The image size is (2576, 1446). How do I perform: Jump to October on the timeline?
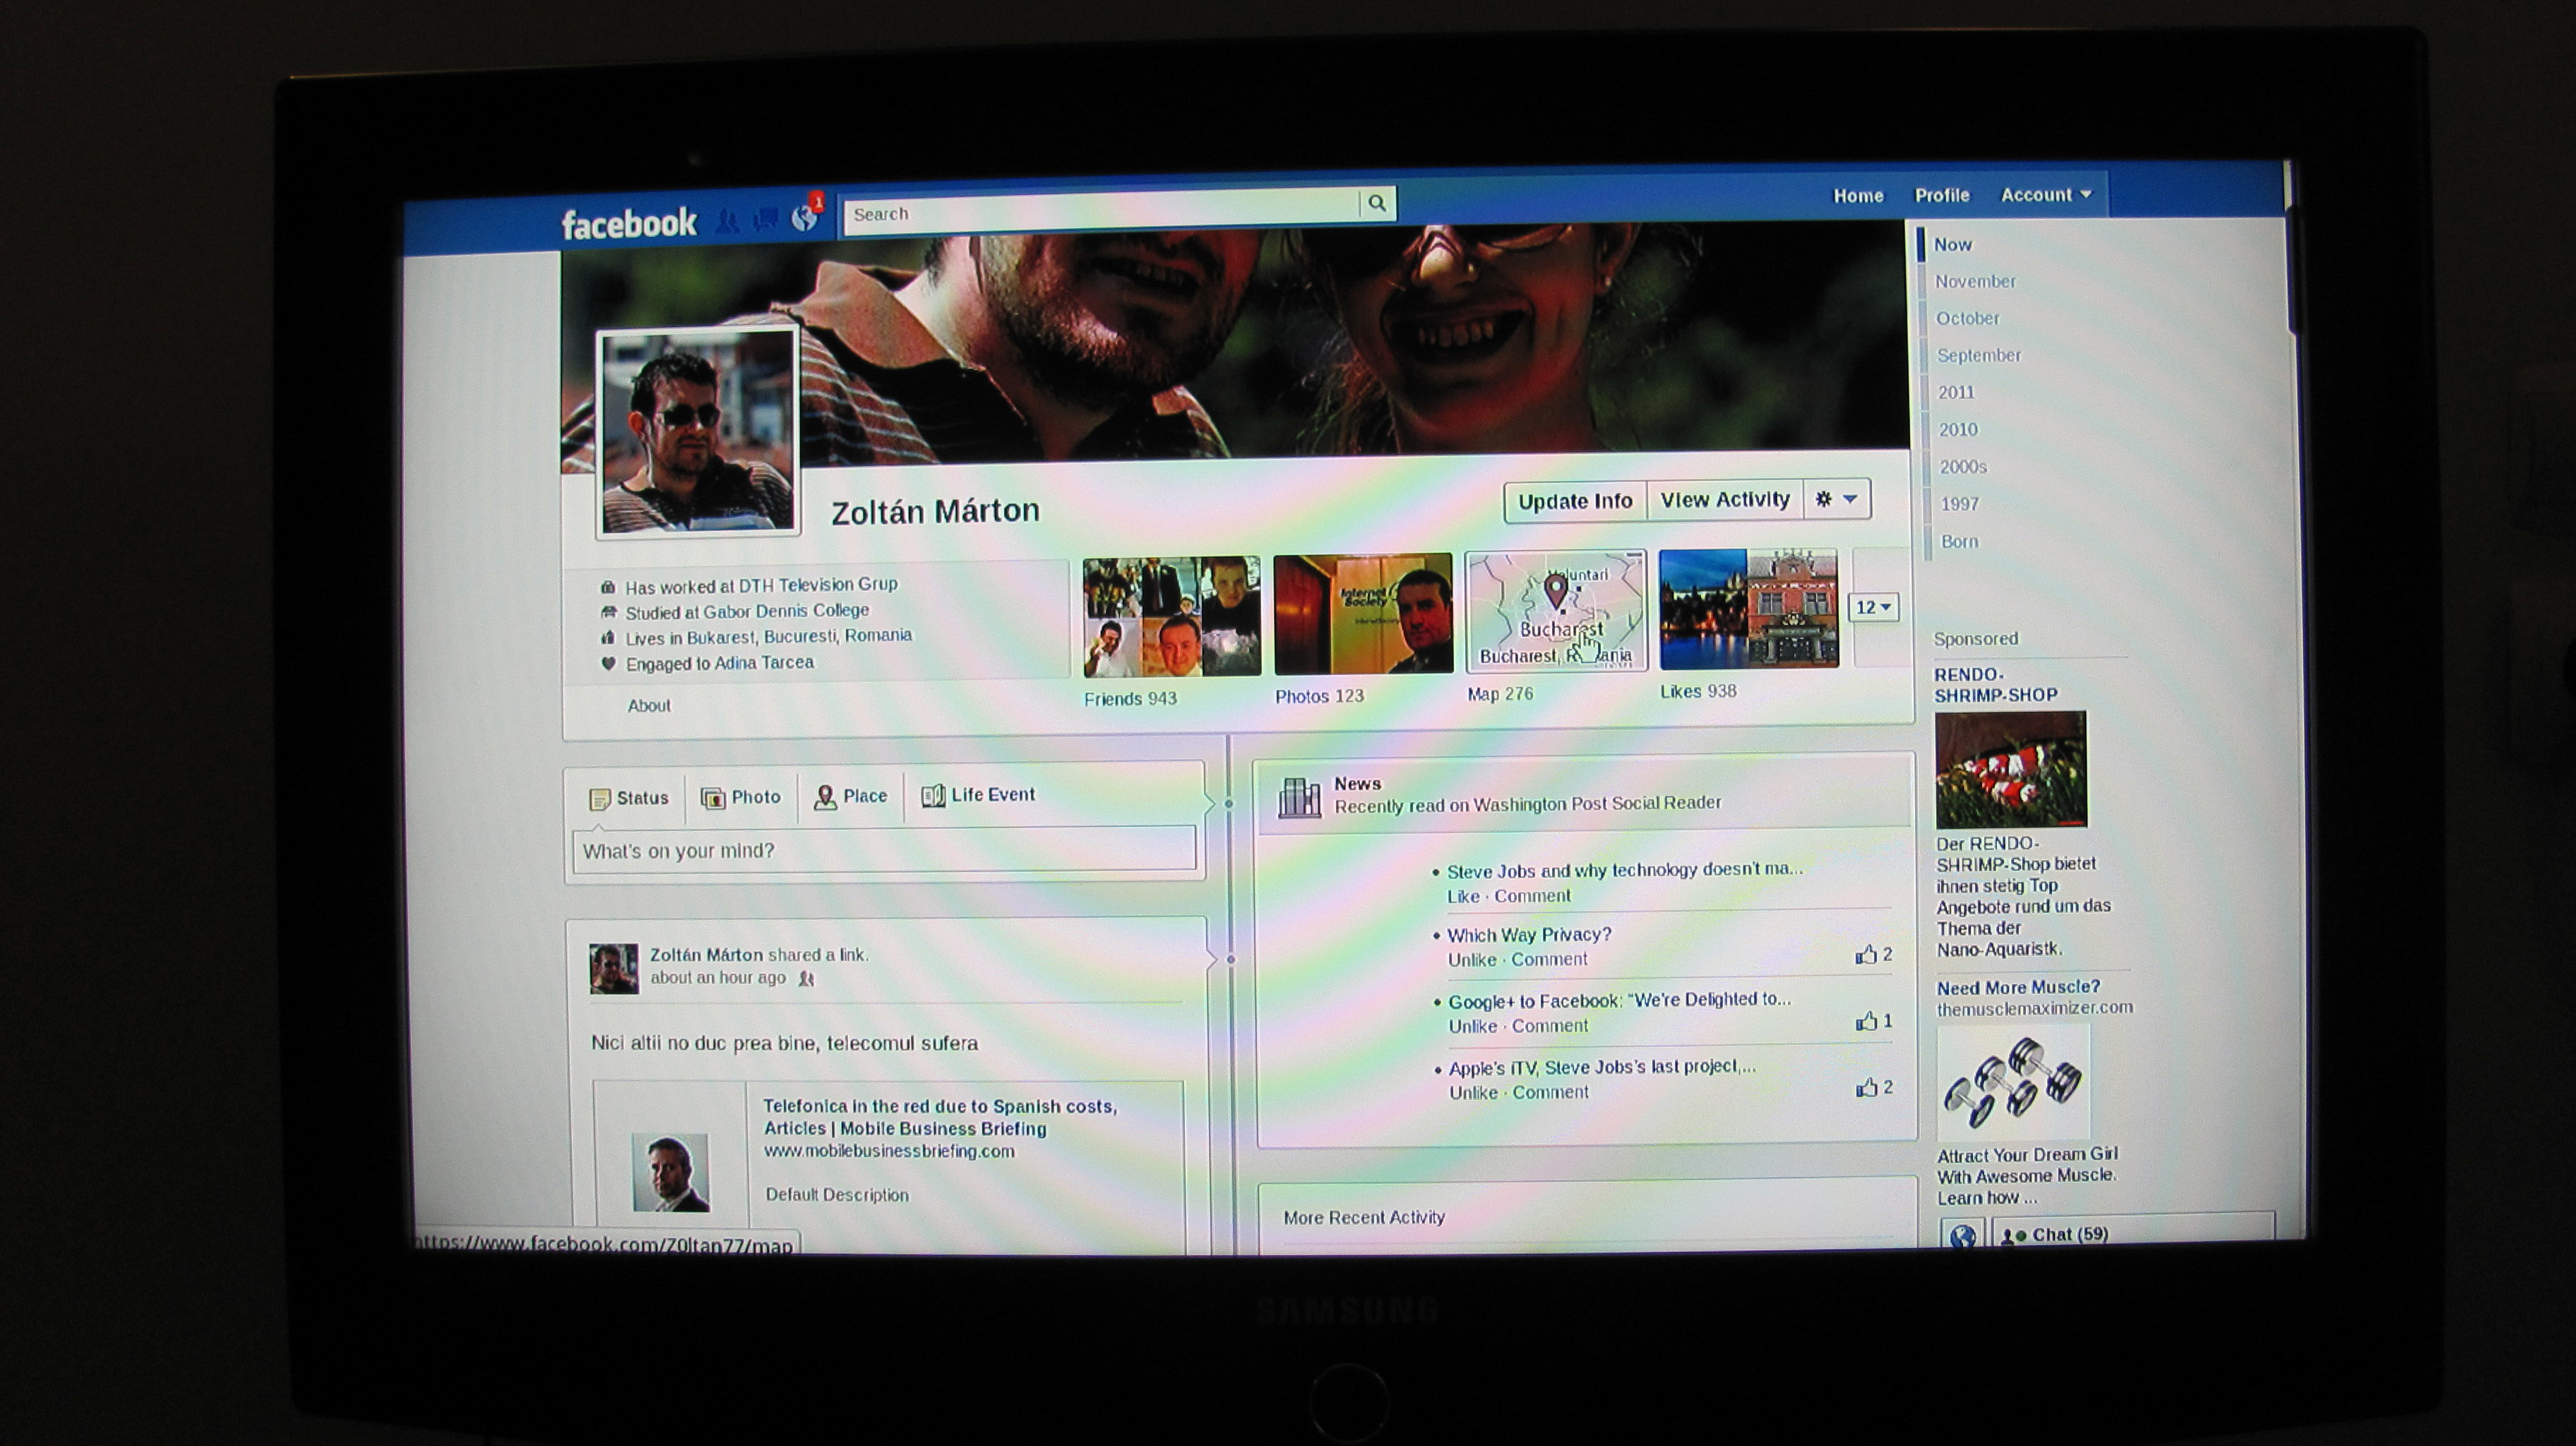(x=1967, y=319)
